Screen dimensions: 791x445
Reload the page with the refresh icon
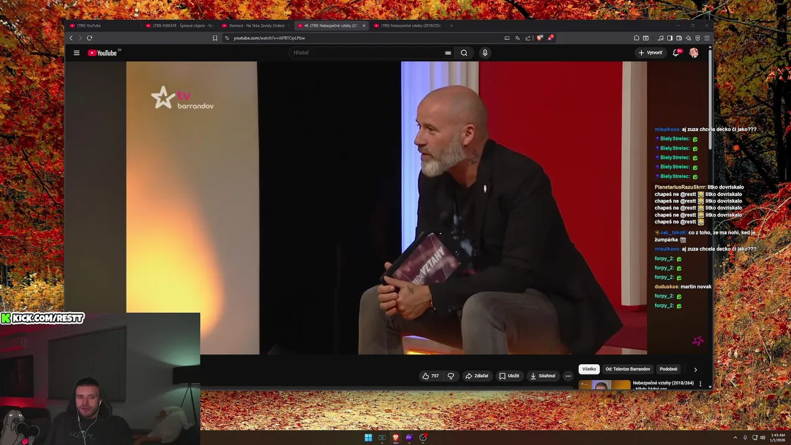(90, 38)
